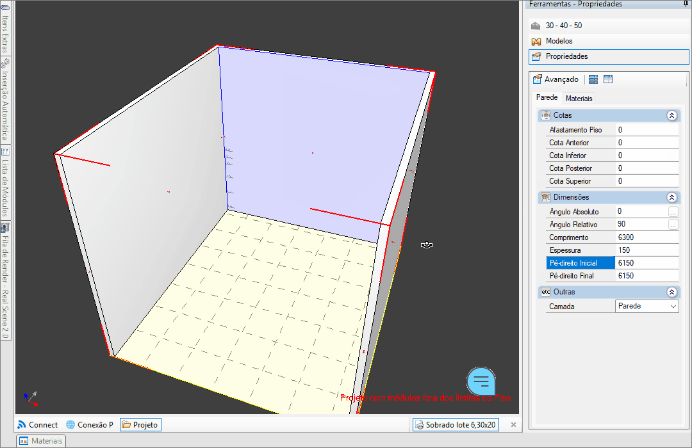Edit the Pé-direito Inicial value 6150

click(647, 263)
